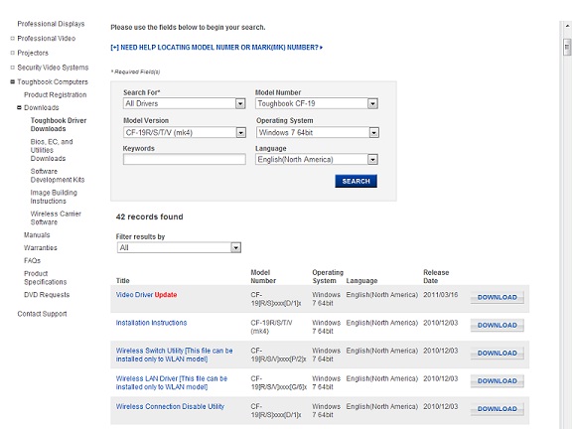This screenshot has width=572, height=429.
Task: Collapse the Downloads tree section
Action: (x=19, y=107)
